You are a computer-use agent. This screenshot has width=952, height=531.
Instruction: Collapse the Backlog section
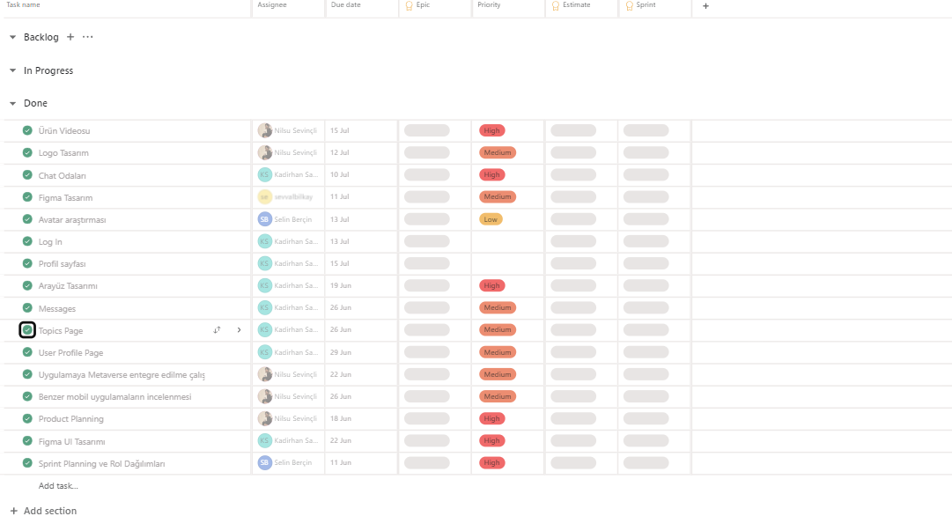click(11, 37)
